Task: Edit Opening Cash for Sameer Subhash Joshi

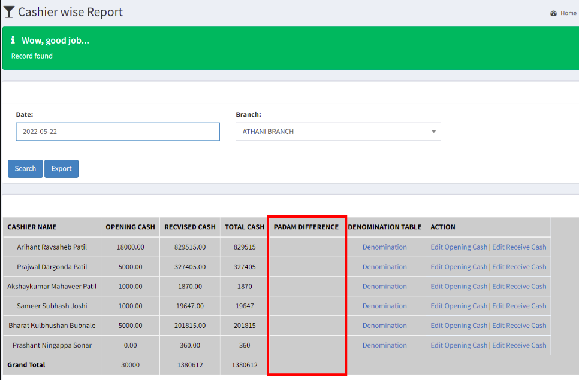Action: click(x=459, y=306)
